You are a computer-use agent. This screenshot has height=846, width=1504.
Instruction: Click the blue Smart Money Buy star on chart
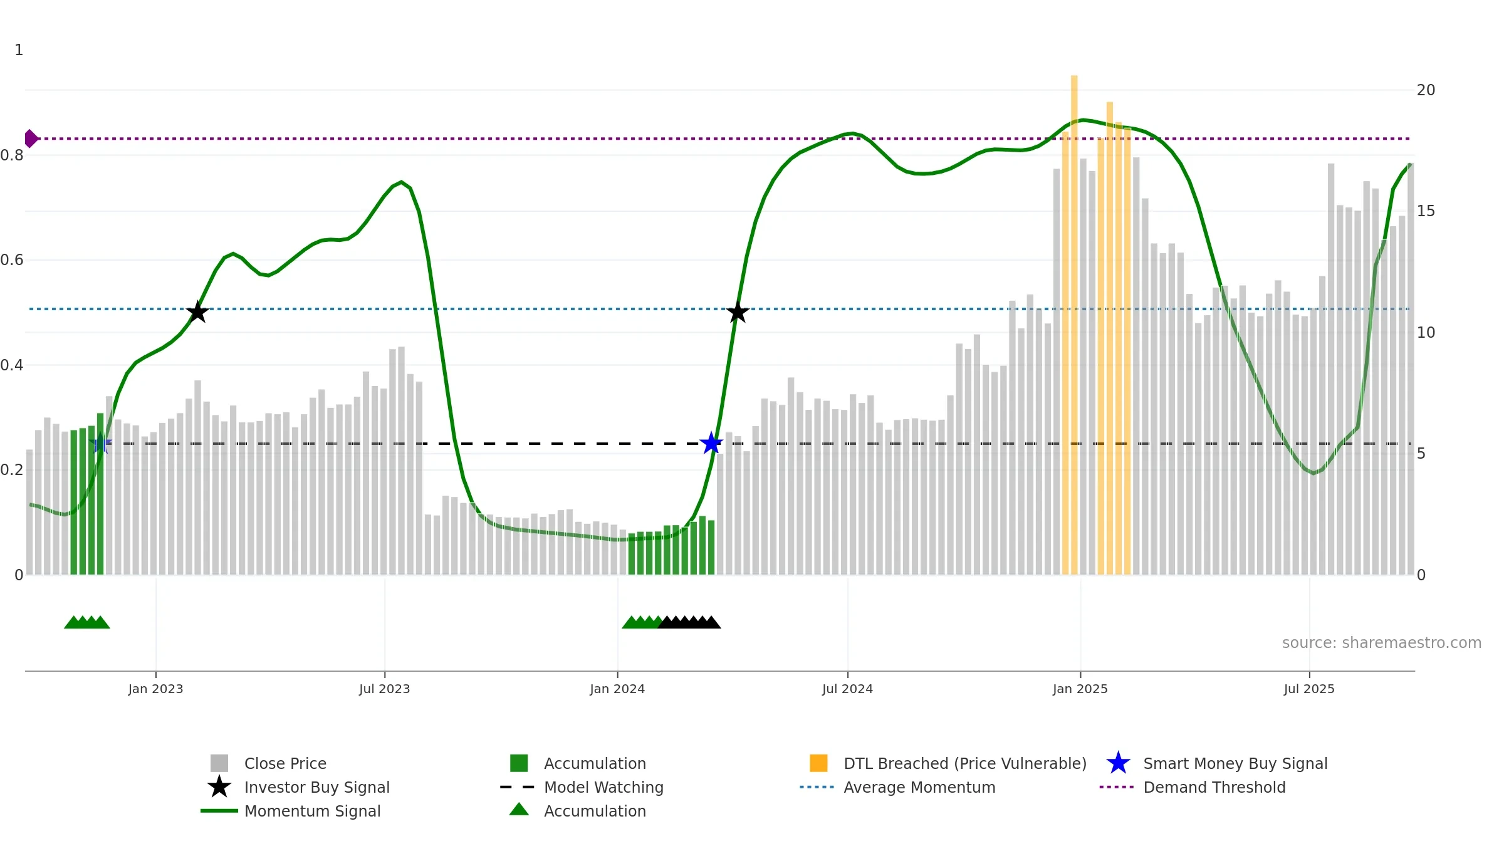click(x=711, y=444)
